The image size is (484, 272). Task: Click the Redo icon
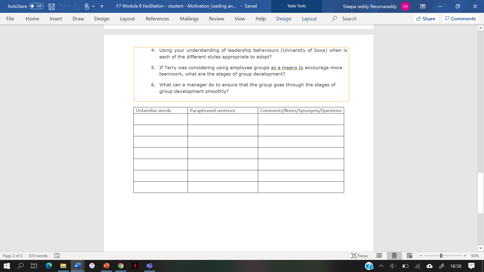(77, 7)
